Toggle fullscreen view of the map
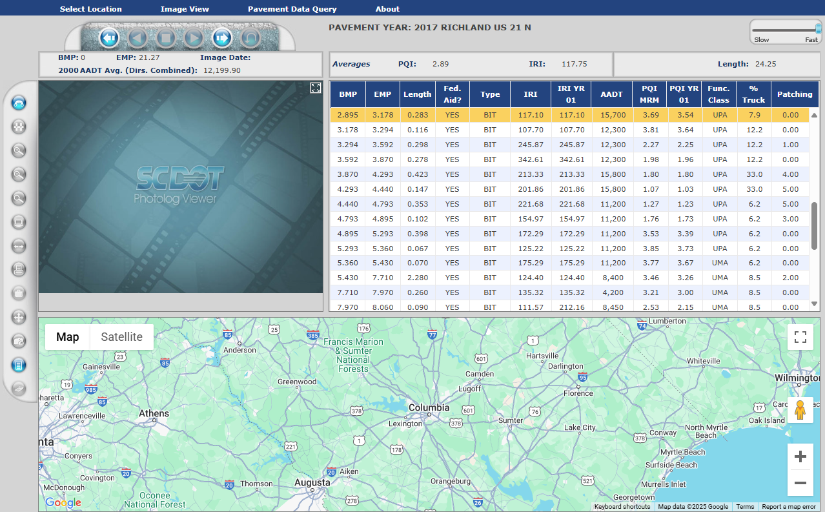The width and height of the screenshot is (825, 512). (800, 337)
